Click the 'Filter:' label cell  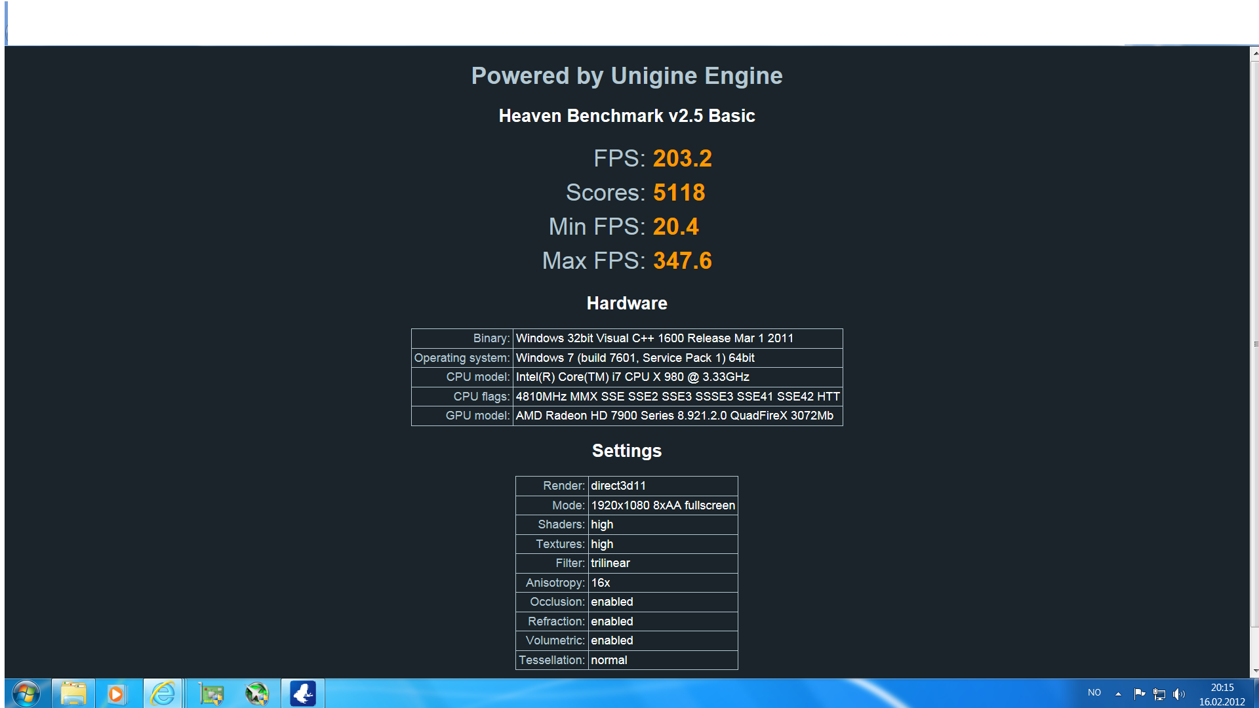[552, 563]
